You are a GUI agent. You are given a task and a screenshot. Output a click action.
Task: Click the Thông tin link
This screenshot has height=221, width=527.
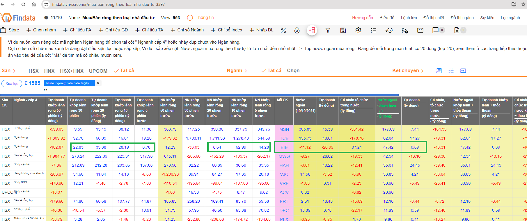tap(205, 17)
